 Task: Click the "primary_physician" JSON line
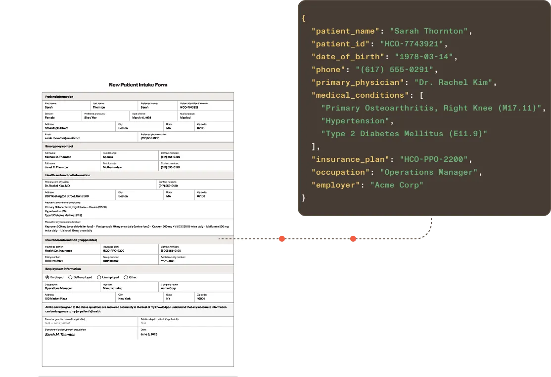(x=404, y=82)
